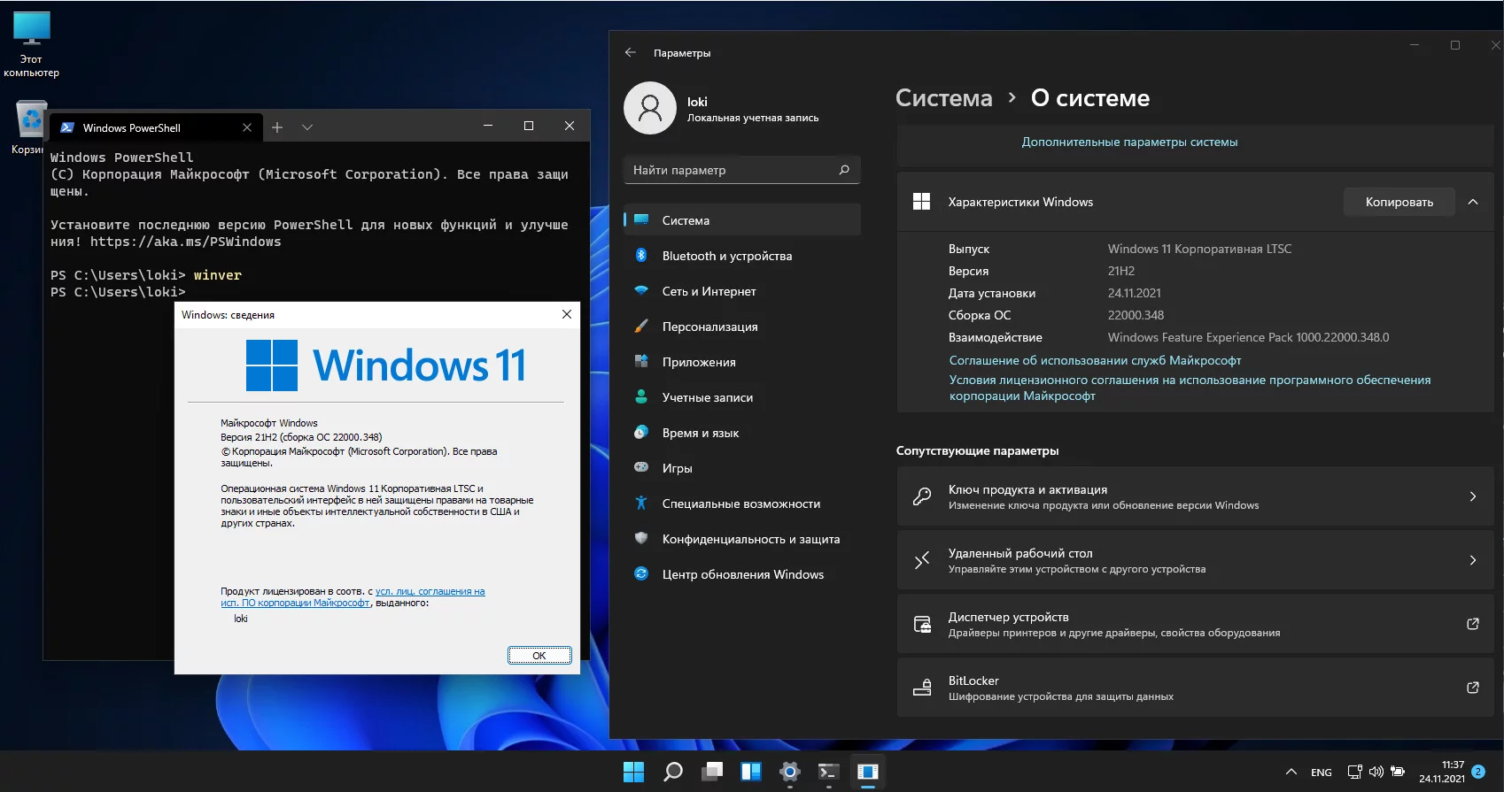
Task: Open Task View on the taskbar
Action: [x=712, y=772]
